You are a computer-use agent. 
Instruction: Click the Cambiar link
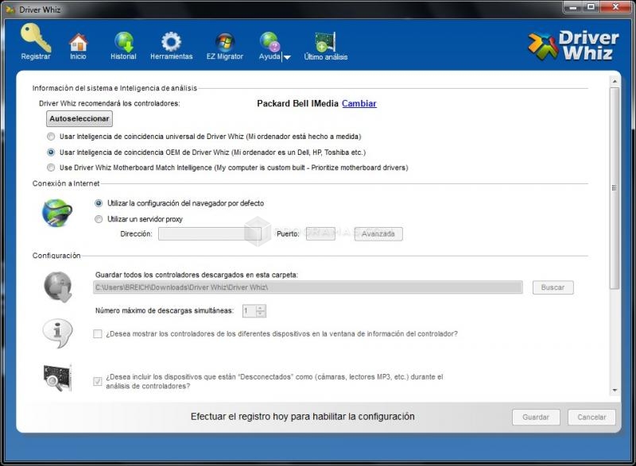(359, 104)
